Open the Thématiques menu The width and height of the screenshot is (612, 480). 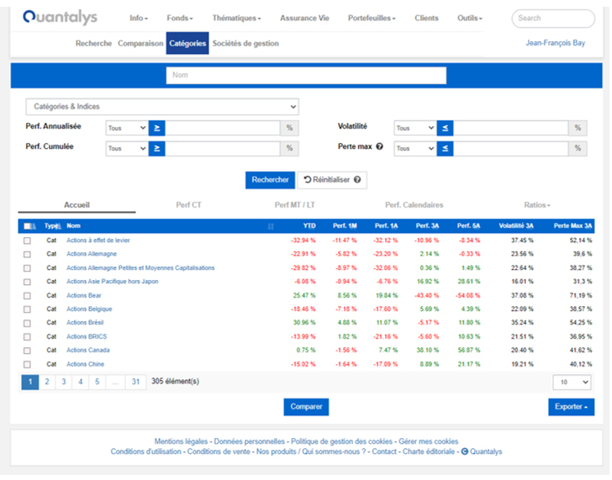pos(236,18)
